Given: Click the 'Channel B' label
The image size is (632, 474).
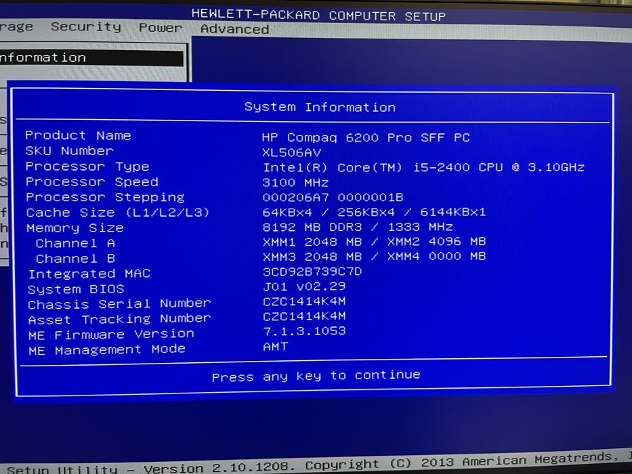Looking at the screenshot, I should point(75,259).
